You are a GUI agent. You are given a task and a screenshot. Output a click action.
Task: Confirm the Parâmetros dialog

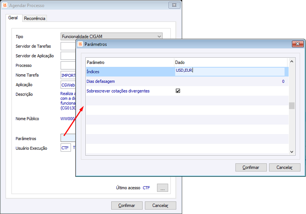[251, 168]
